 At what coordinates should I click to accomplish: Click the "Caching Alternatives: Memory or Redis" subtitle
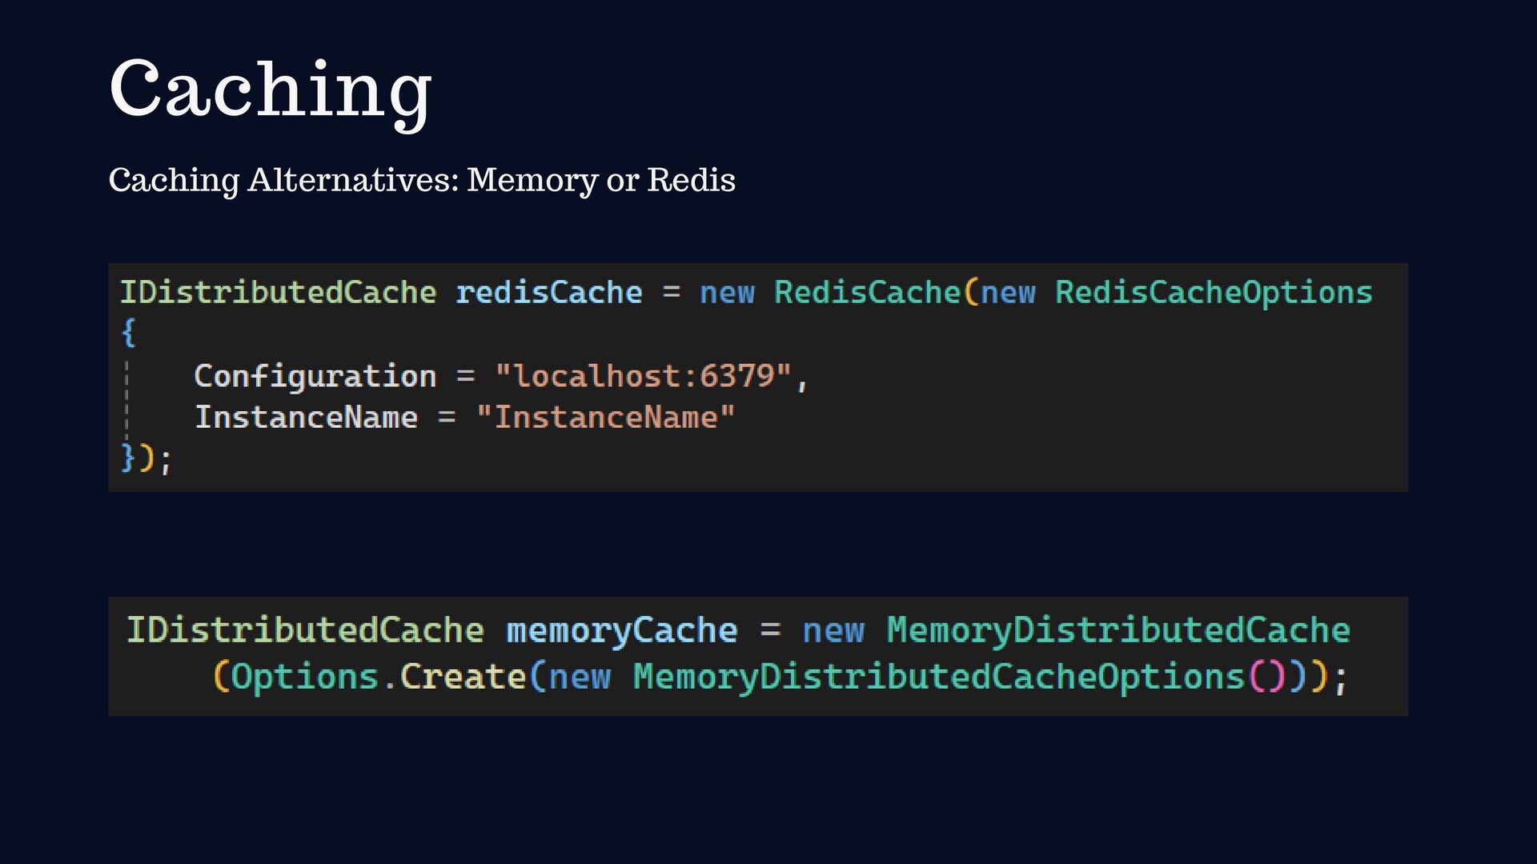click(421, 180)
